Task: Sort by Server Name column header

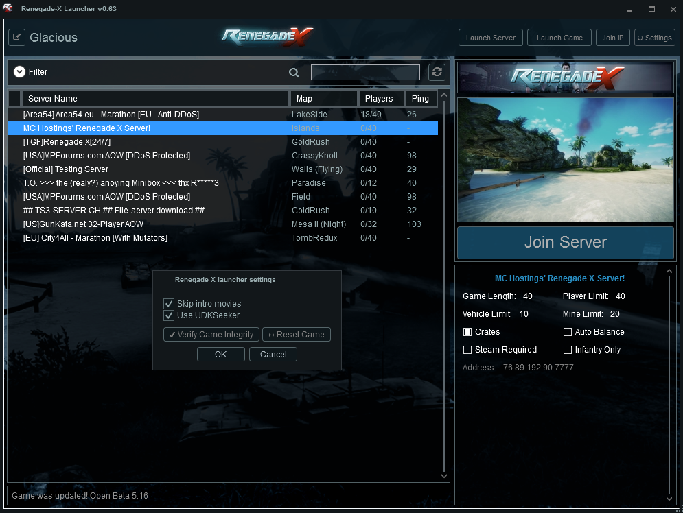Action: [156, 99]
